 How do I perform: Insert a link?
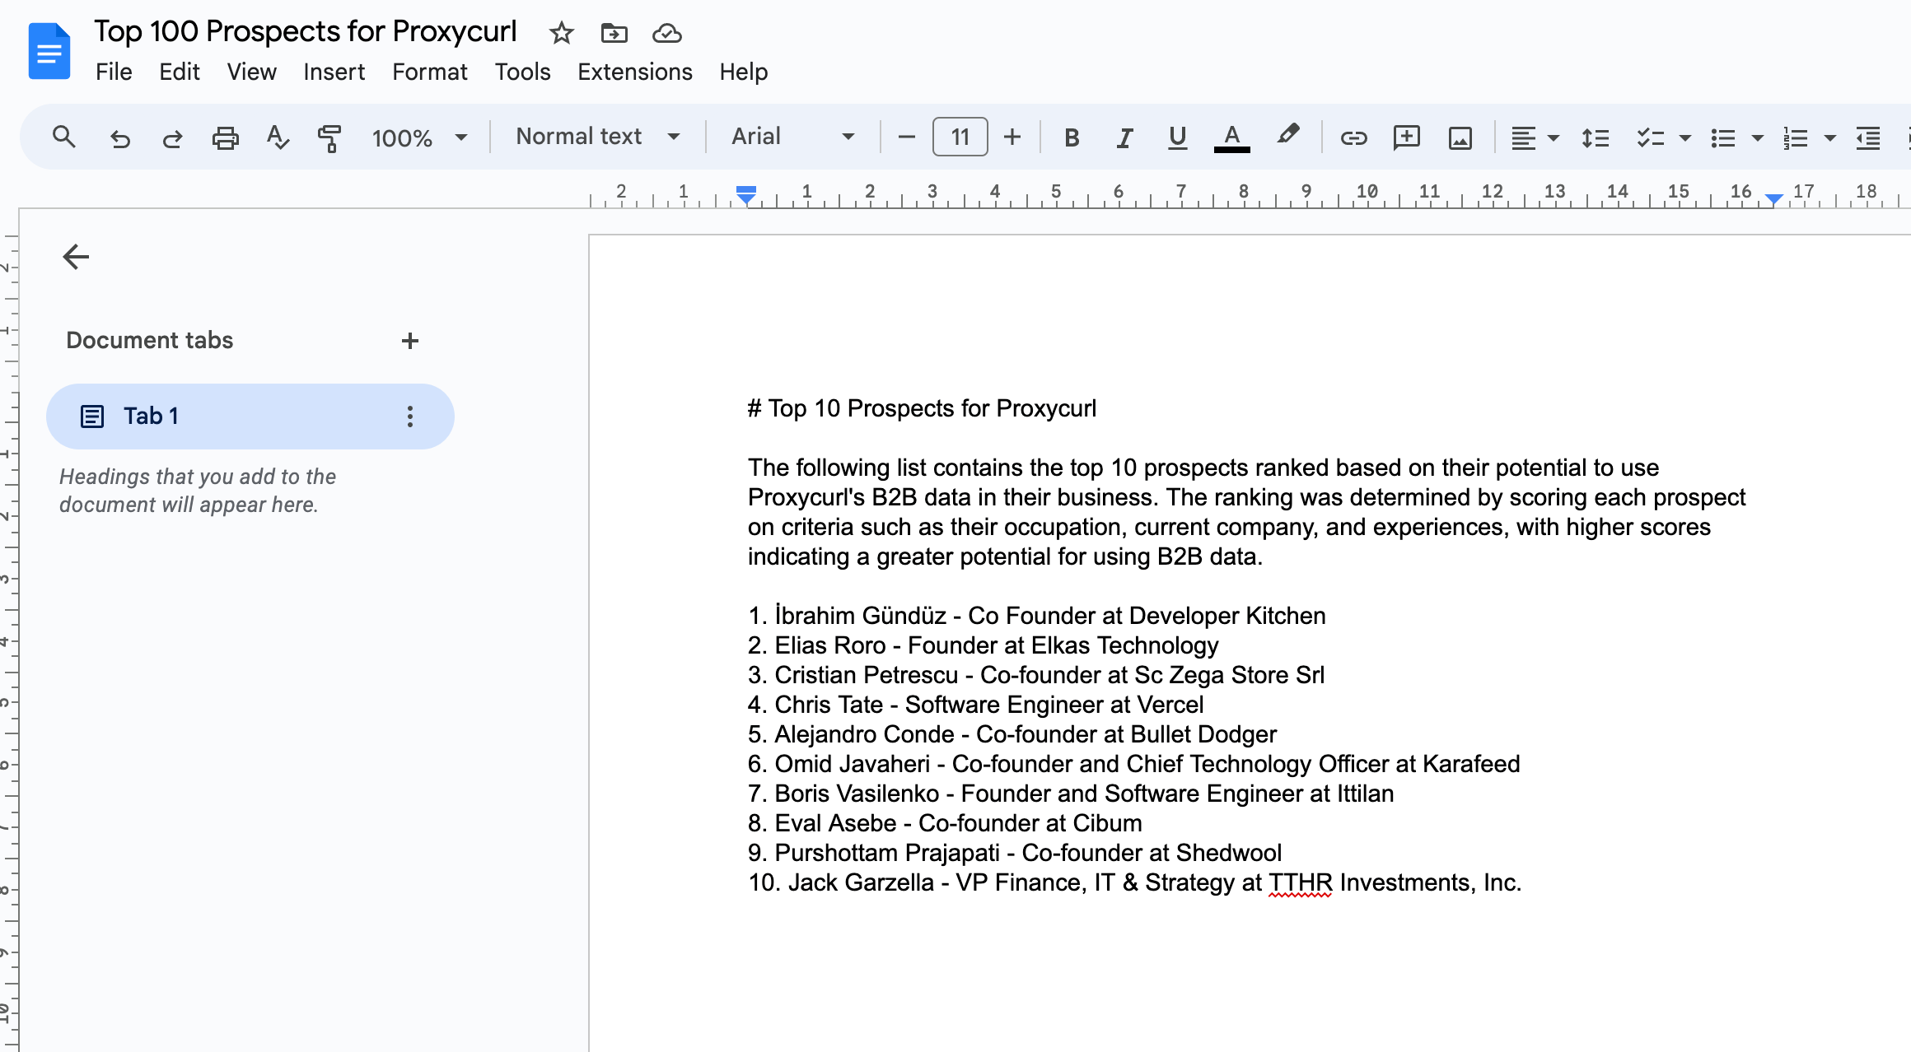tap(1353, 137)
